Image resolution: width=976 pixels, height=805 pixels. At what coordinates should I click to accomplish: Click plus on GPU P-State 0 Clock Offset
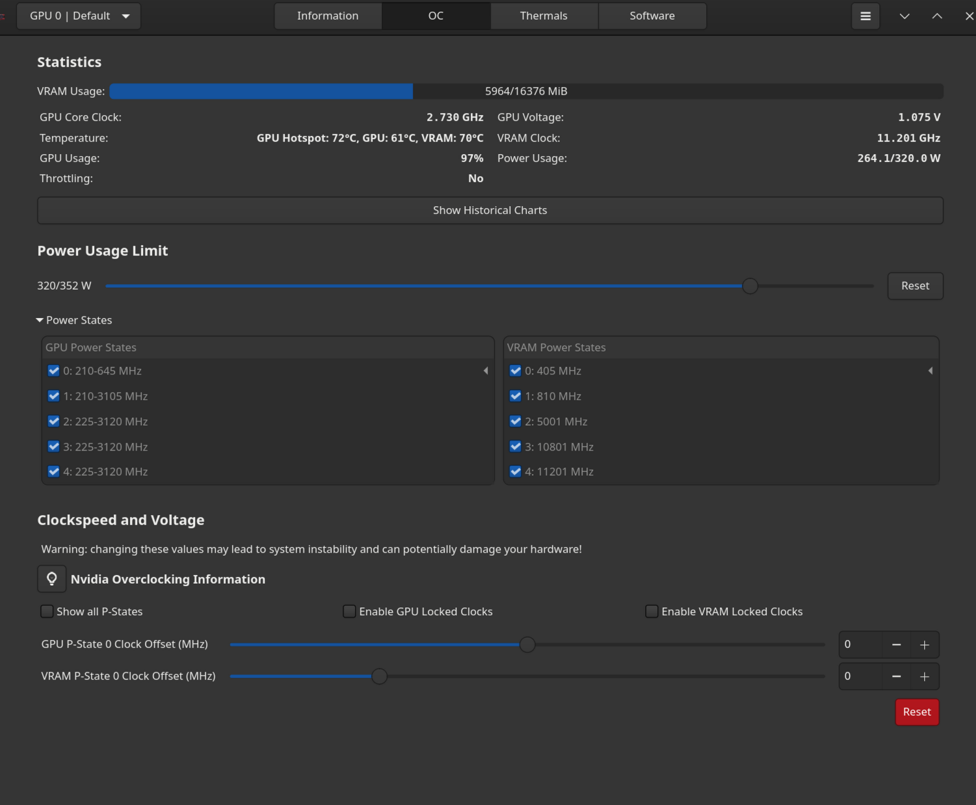[925, 644]
